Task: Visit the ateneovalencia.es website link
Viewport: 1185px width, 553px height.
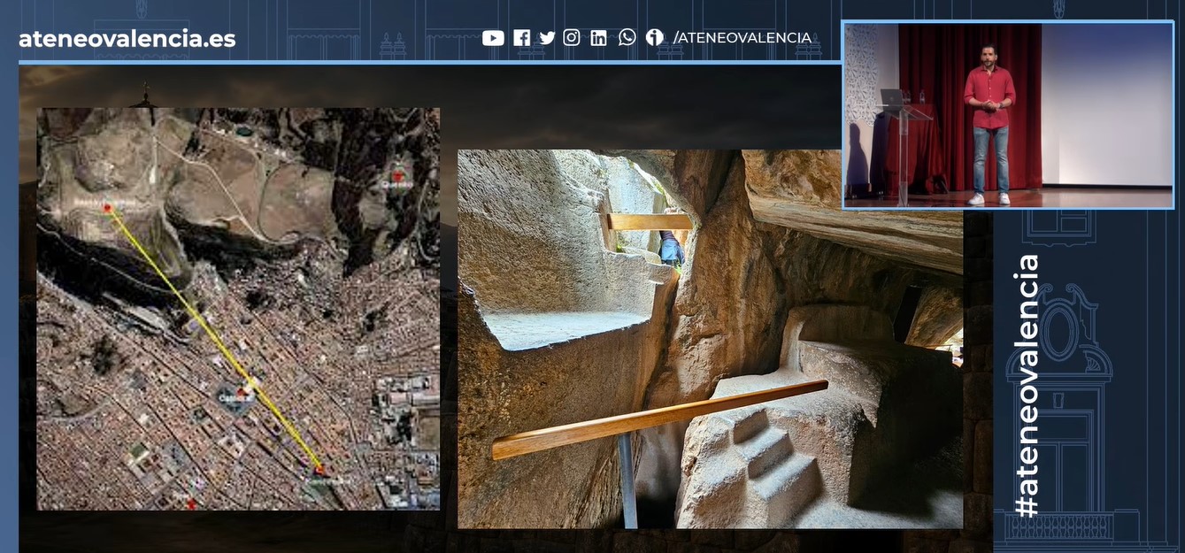Action: coord(127,39)
